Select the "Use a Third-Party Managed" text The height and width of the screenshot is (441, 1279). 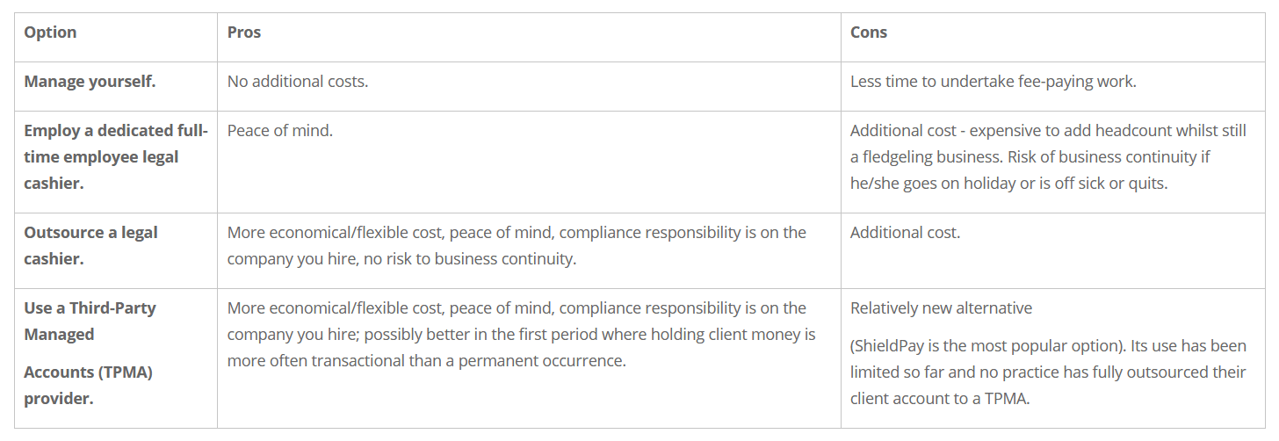(x=90, y=322)
